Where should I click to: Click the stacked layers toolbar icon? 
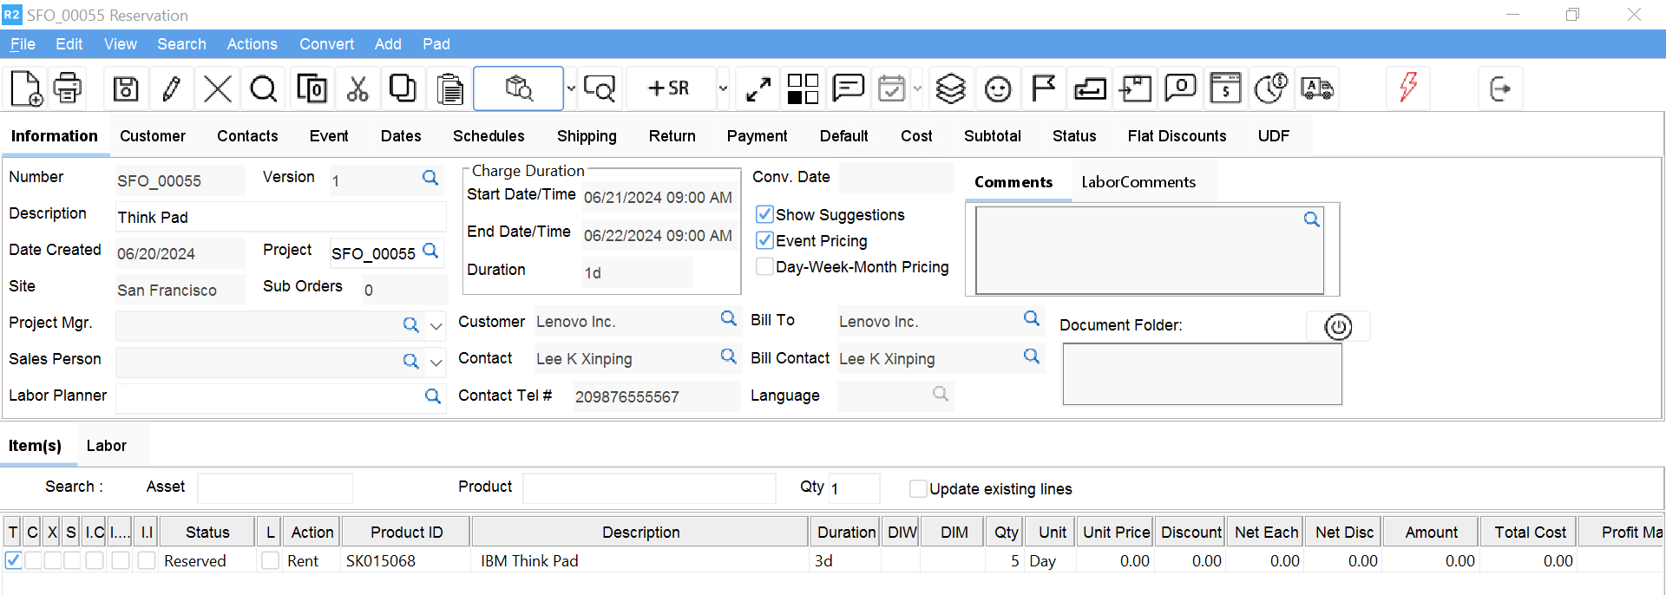coord(951,88)
